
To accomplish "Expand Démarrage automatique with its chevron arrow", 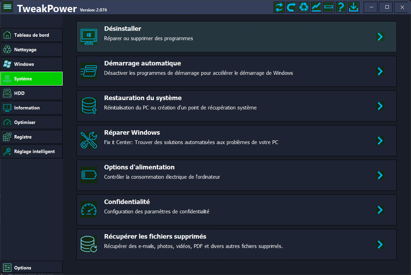I will [x=380, y=71].
